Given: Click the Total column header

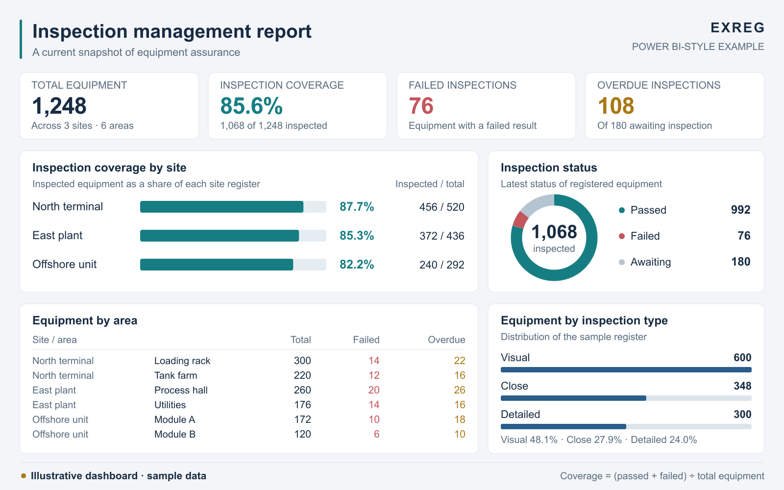Looking at the screenshot, I should pos(301,340).
